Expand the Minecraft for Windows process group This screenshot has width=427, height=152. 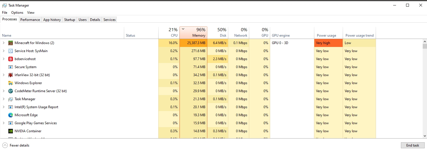[x=4, y=43]
